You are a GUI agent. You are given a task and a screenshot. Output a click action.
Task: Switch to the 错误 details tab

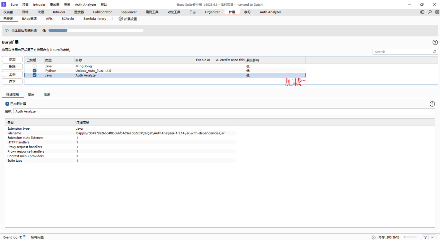47,95
